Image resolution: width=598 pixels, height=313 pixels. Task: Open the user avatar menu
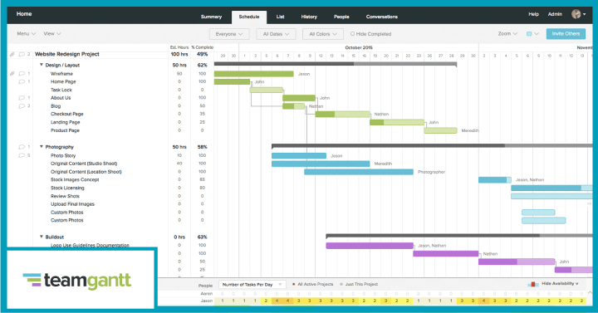(578, 14)
